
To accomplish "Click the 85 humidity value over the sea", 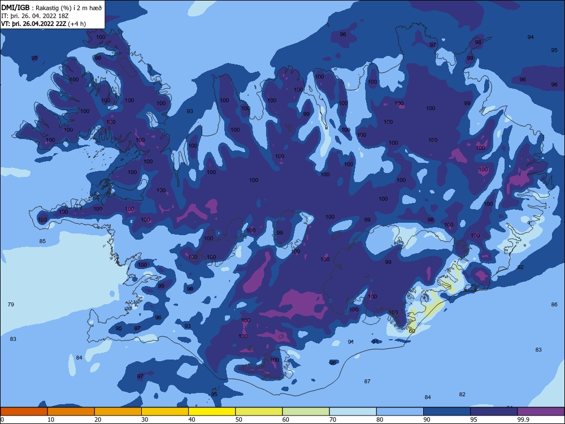I will coord(42,241).
